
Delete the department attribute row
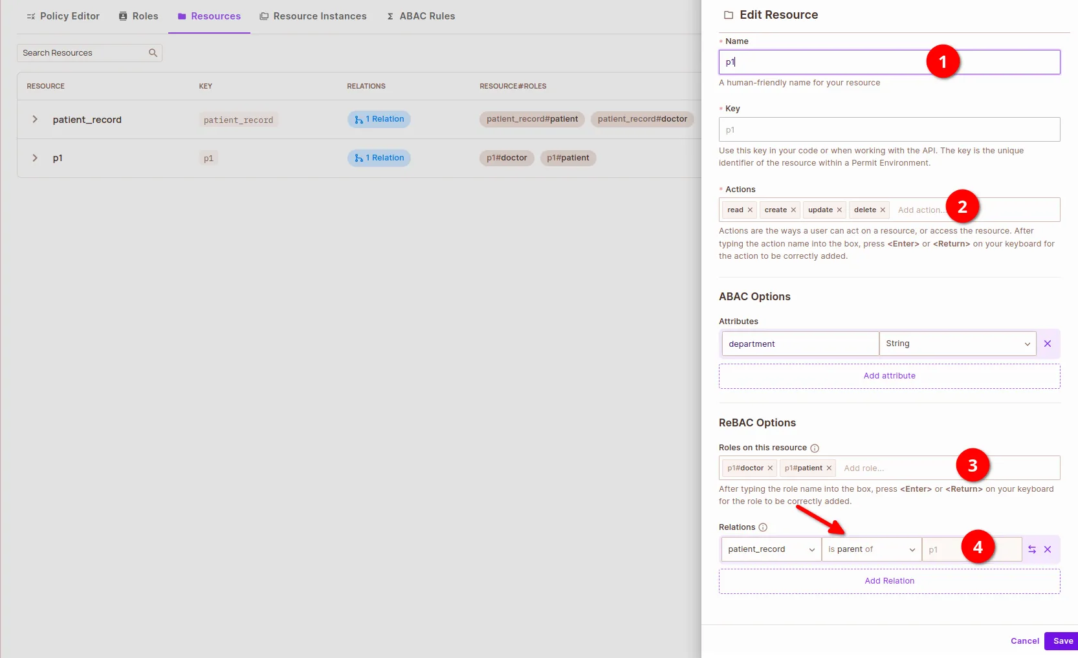point(1048,344)
